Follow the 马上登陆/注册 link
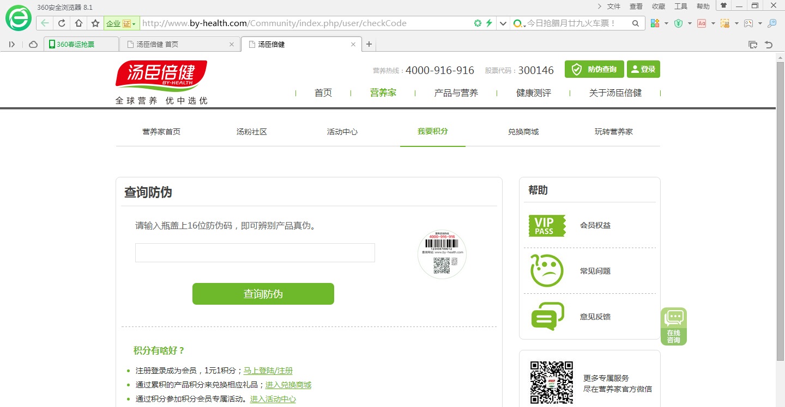Image resolution: width=785 pixels, height=407 pixels. tap(268, 371)
